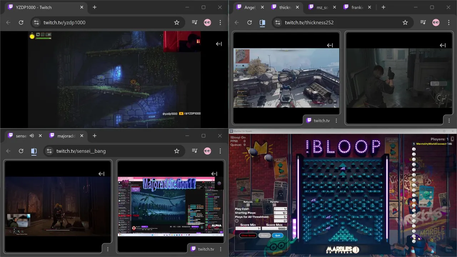Add new tab in sensei__bang window
This screenshot has width=457, height=257.
click(94, 136)
